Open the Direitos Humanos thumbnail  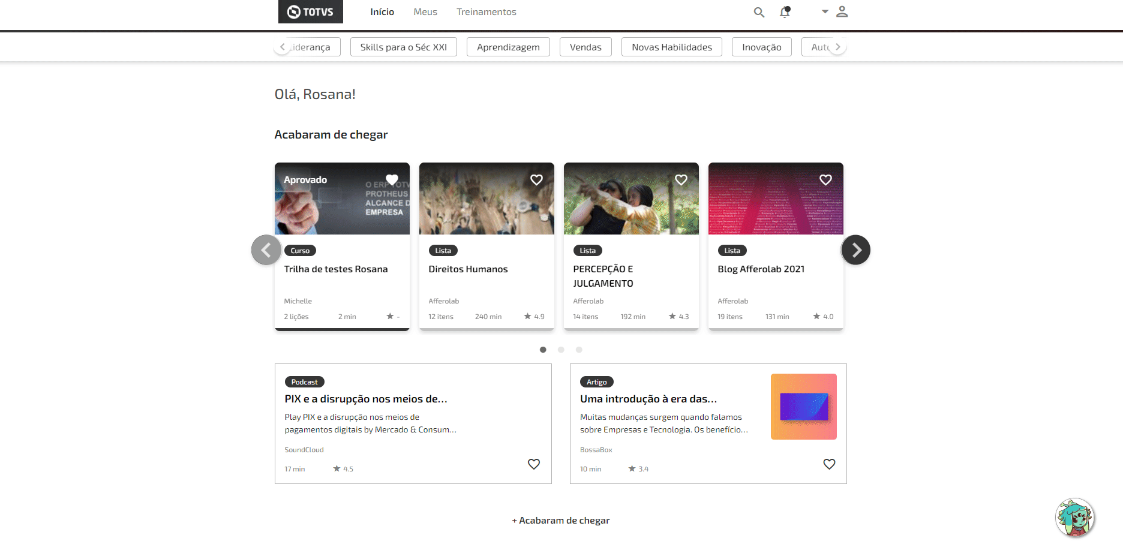487,199
